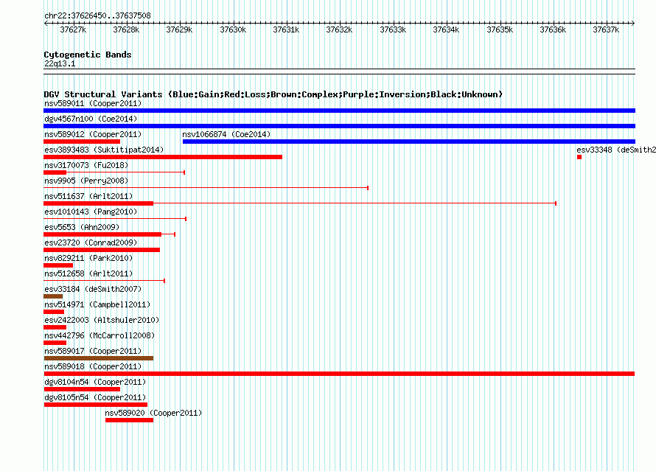Viewport: 656px width, 471px height.
Task: Open nsv589012 (Cooper2011) variant label
Action: pos(93,134)
